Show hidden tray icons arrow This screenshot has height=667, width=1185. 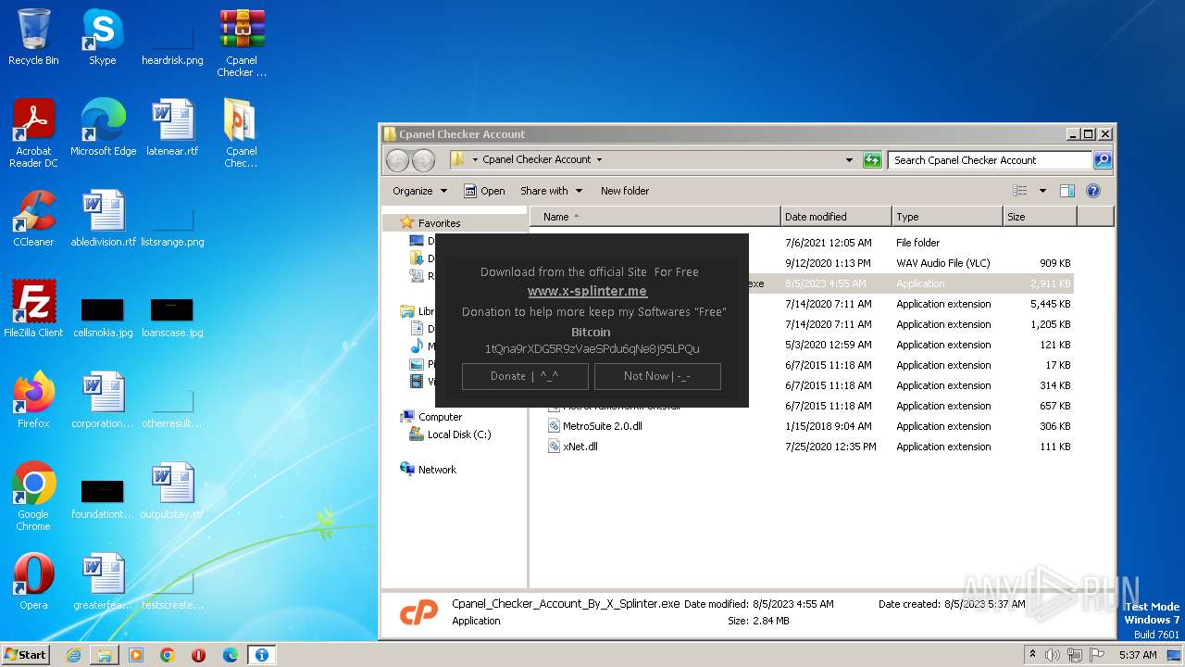1033,655
